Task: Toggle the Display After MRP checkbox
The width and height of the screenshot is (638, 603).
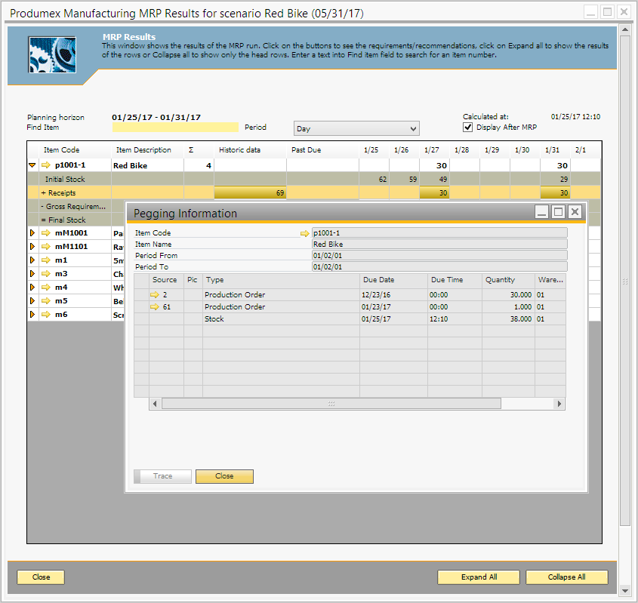Action: tap(468, 127)
